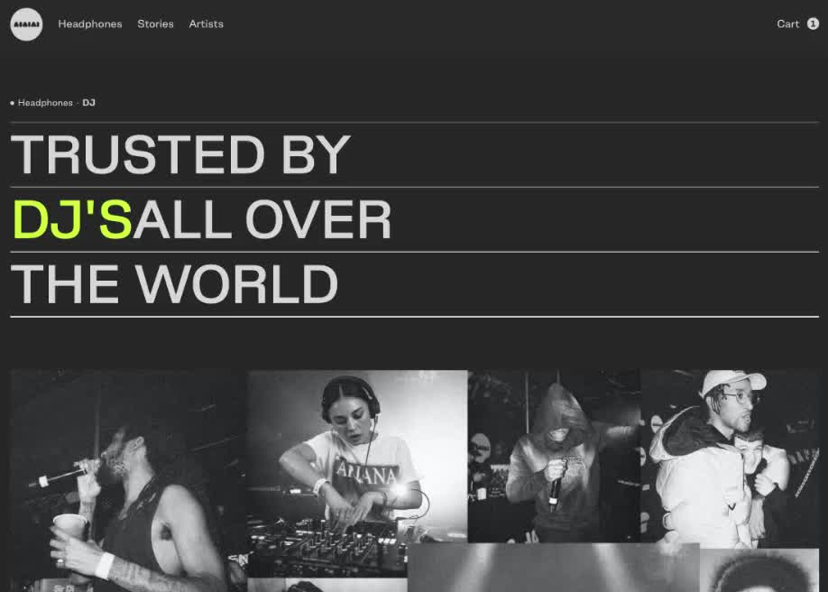The width and height of the screenshot is (828, 592).
Task: Click the AIAIAI round logo
Action: click(x=26, y=24)
